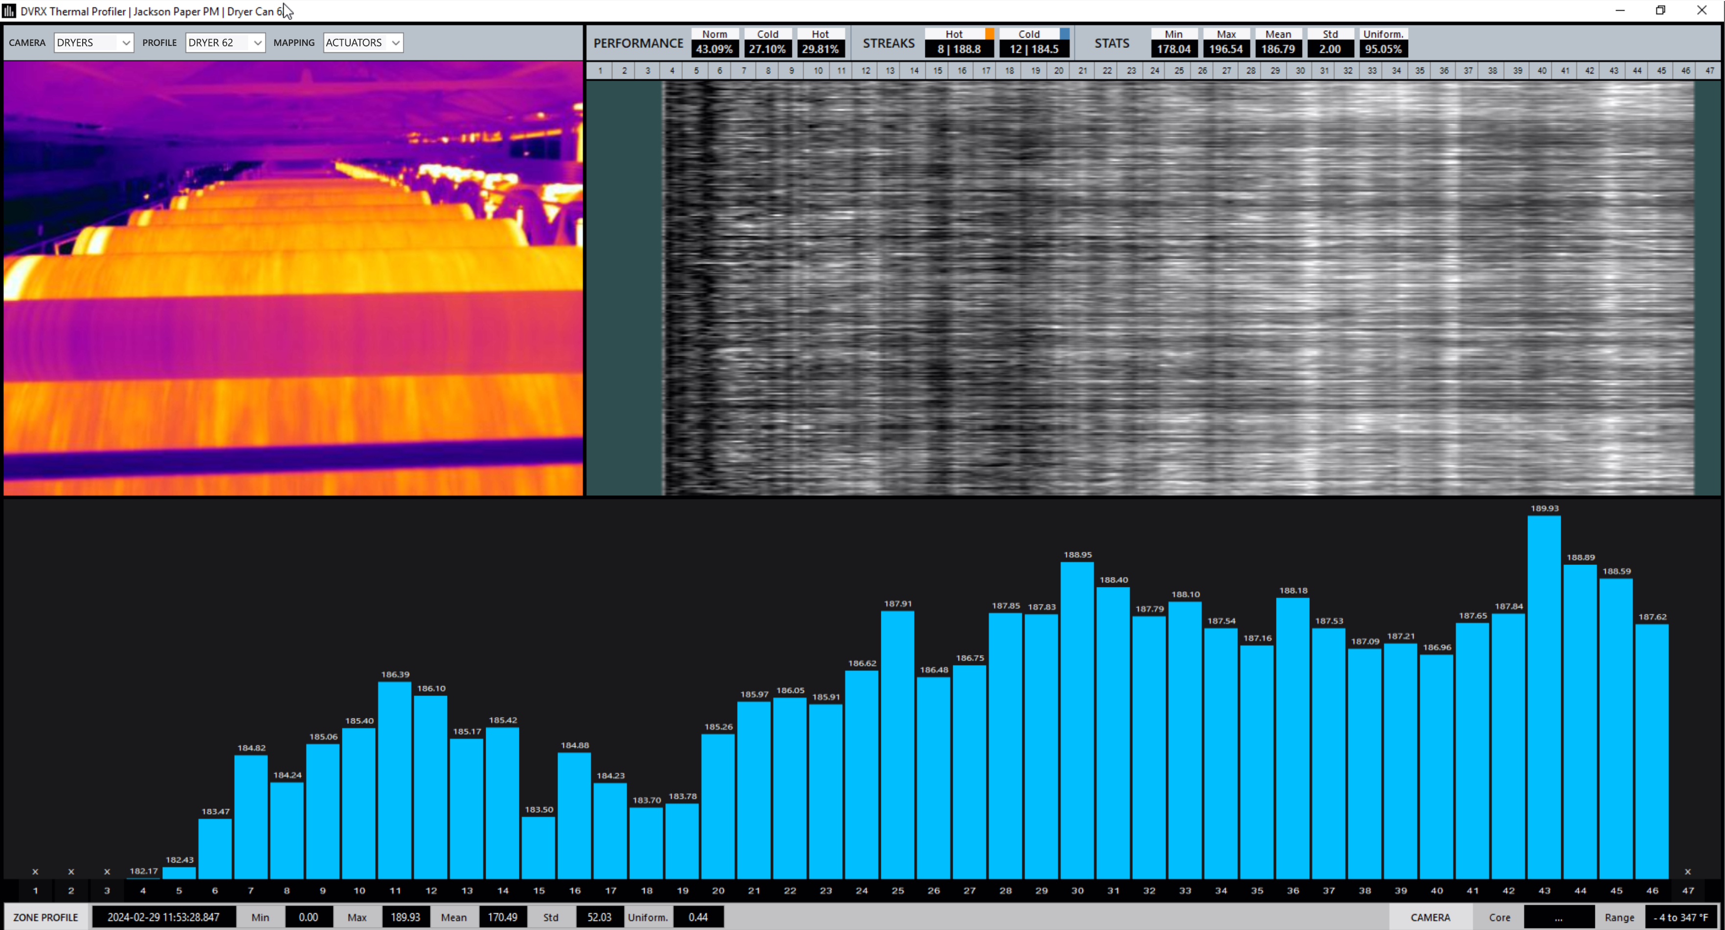Select zone 7 bar labeled 184.82

[251, 817]
